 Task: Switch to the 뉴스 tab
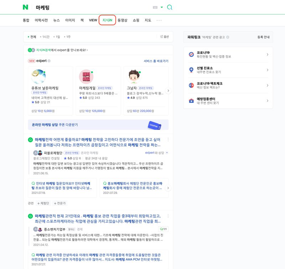point(57,20)
